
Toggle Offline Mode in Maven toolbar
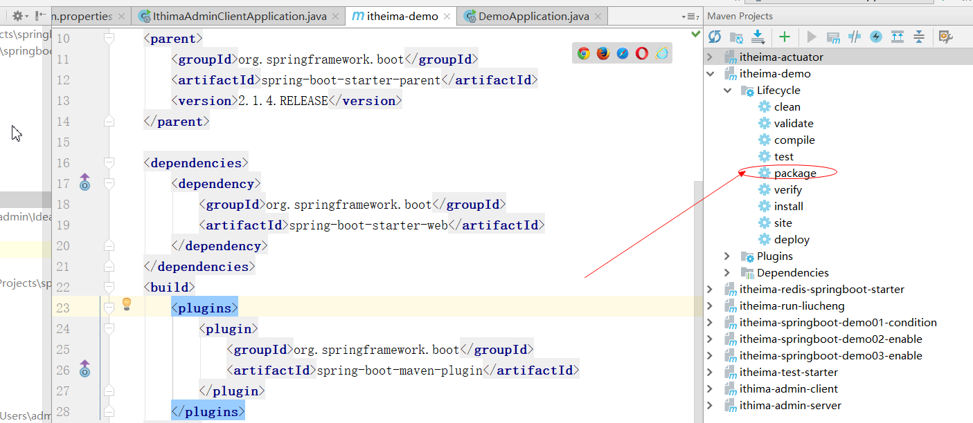pyautogui.click(x=855, y=37)
